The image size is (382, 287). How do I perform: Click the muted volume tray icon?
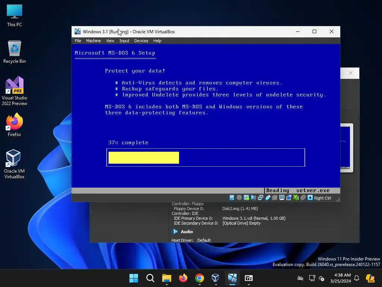pos(322,278)
